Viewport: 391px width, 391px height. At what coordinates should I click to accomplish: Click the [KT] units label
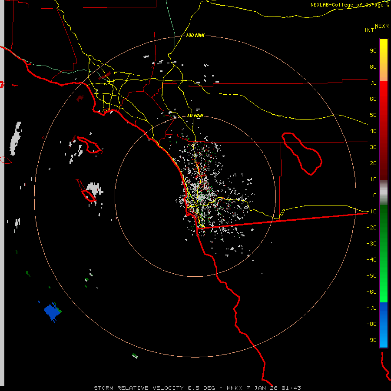pos(371,30)
